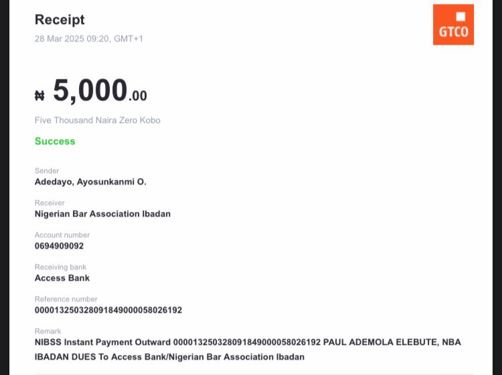This screenshot has height=375, width=502.
Task: Click the NIBSS Instant Payment Outward remark line
Action: click(248, 342)
